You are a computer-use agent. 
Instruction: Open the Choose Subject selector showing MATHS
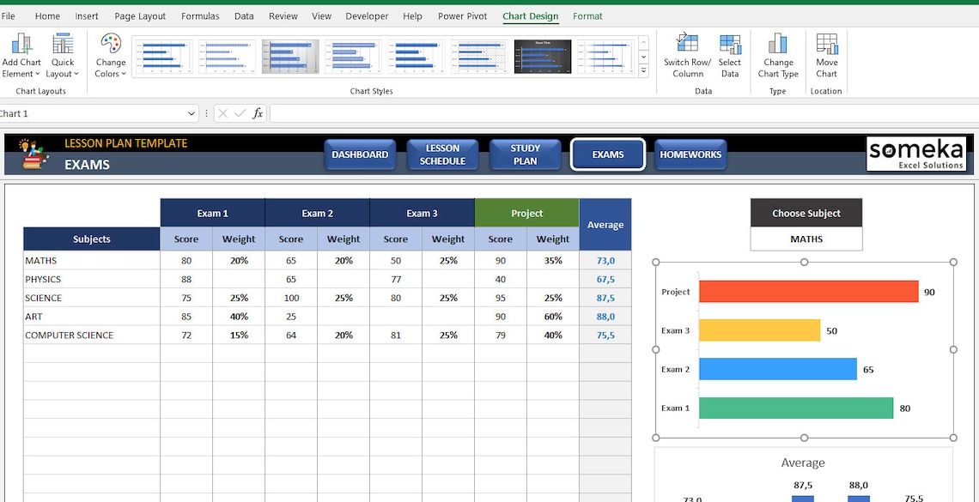pyautogui.click(x=806, y=239)
